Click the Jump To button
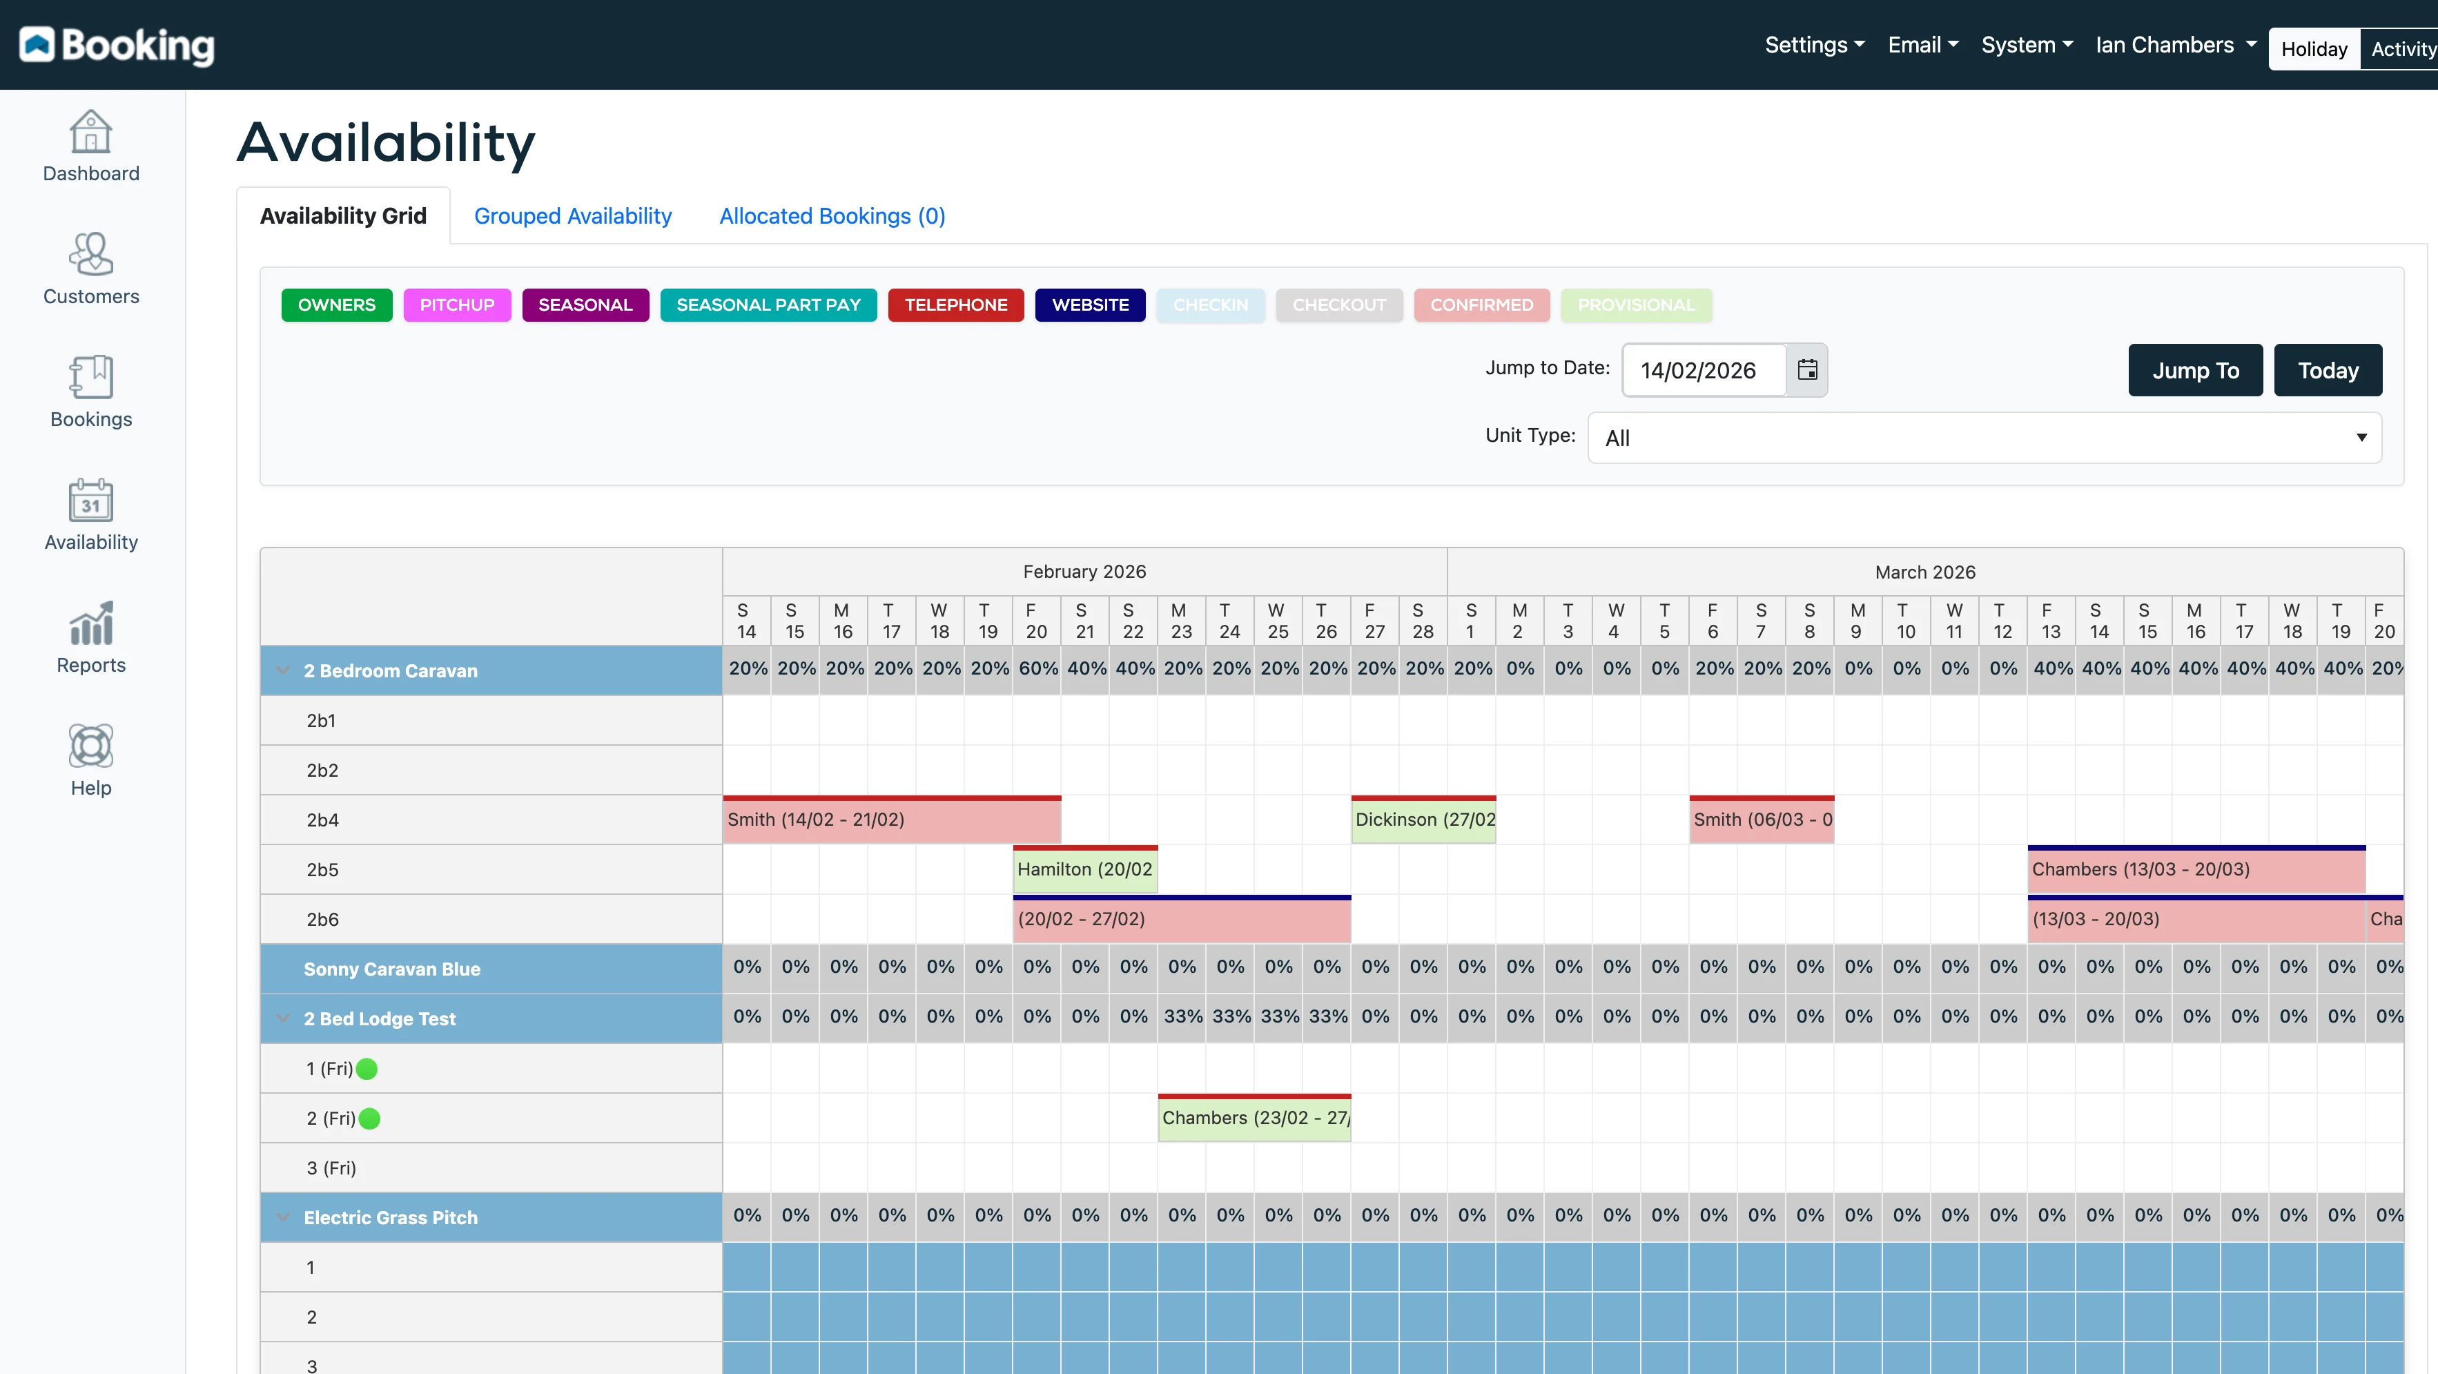Screen dimensions: 2438x1374 tap(2196, 370)
